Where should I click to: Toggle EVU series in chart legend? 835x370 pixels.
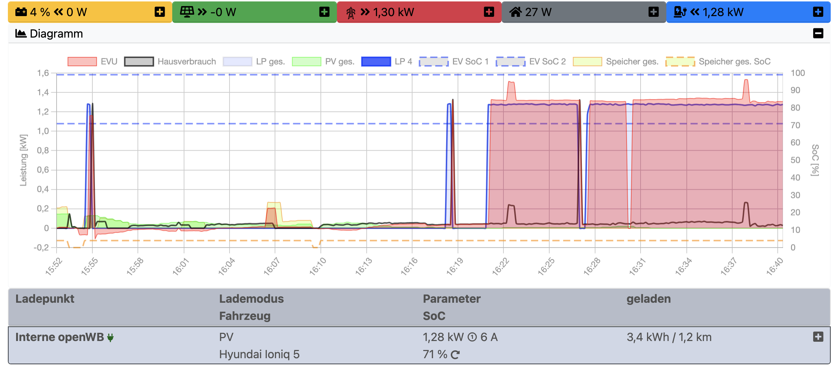(x=92, y=62)
